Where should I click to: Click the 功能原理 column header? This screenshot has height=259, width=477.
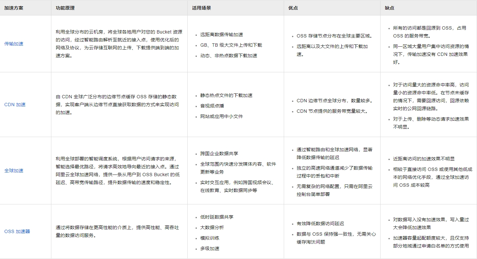[x=65, y=8]
